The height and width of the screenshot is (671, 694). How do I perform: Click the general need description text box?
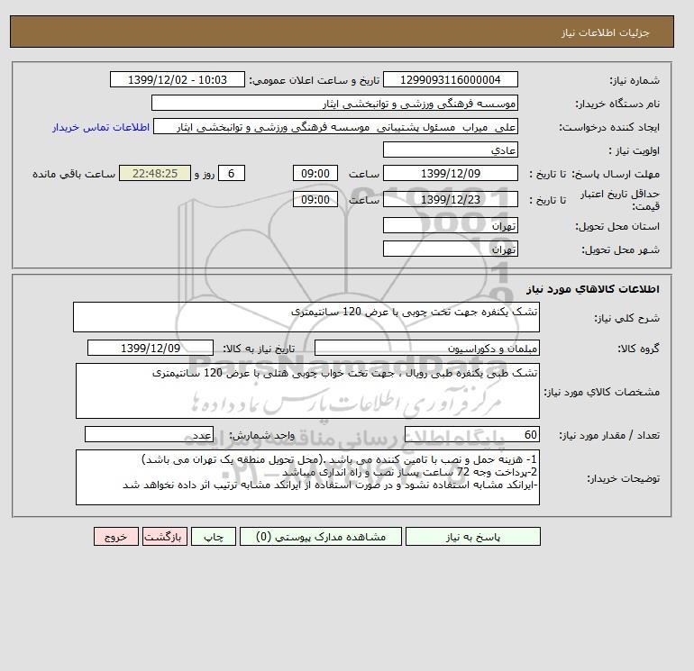click(306, 317)
